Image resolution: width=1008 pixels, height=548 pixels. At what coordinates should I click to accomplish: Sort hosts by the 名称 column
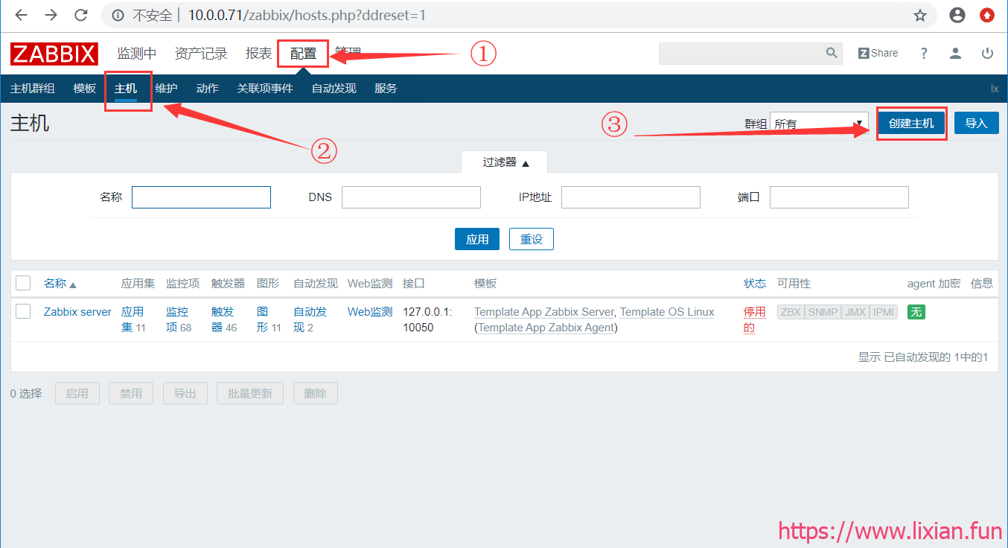pyautogui.click(x=60, y=284)
